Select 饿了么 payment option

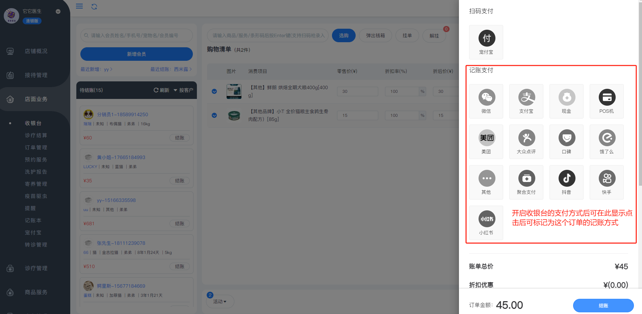(x=607, y=142)
